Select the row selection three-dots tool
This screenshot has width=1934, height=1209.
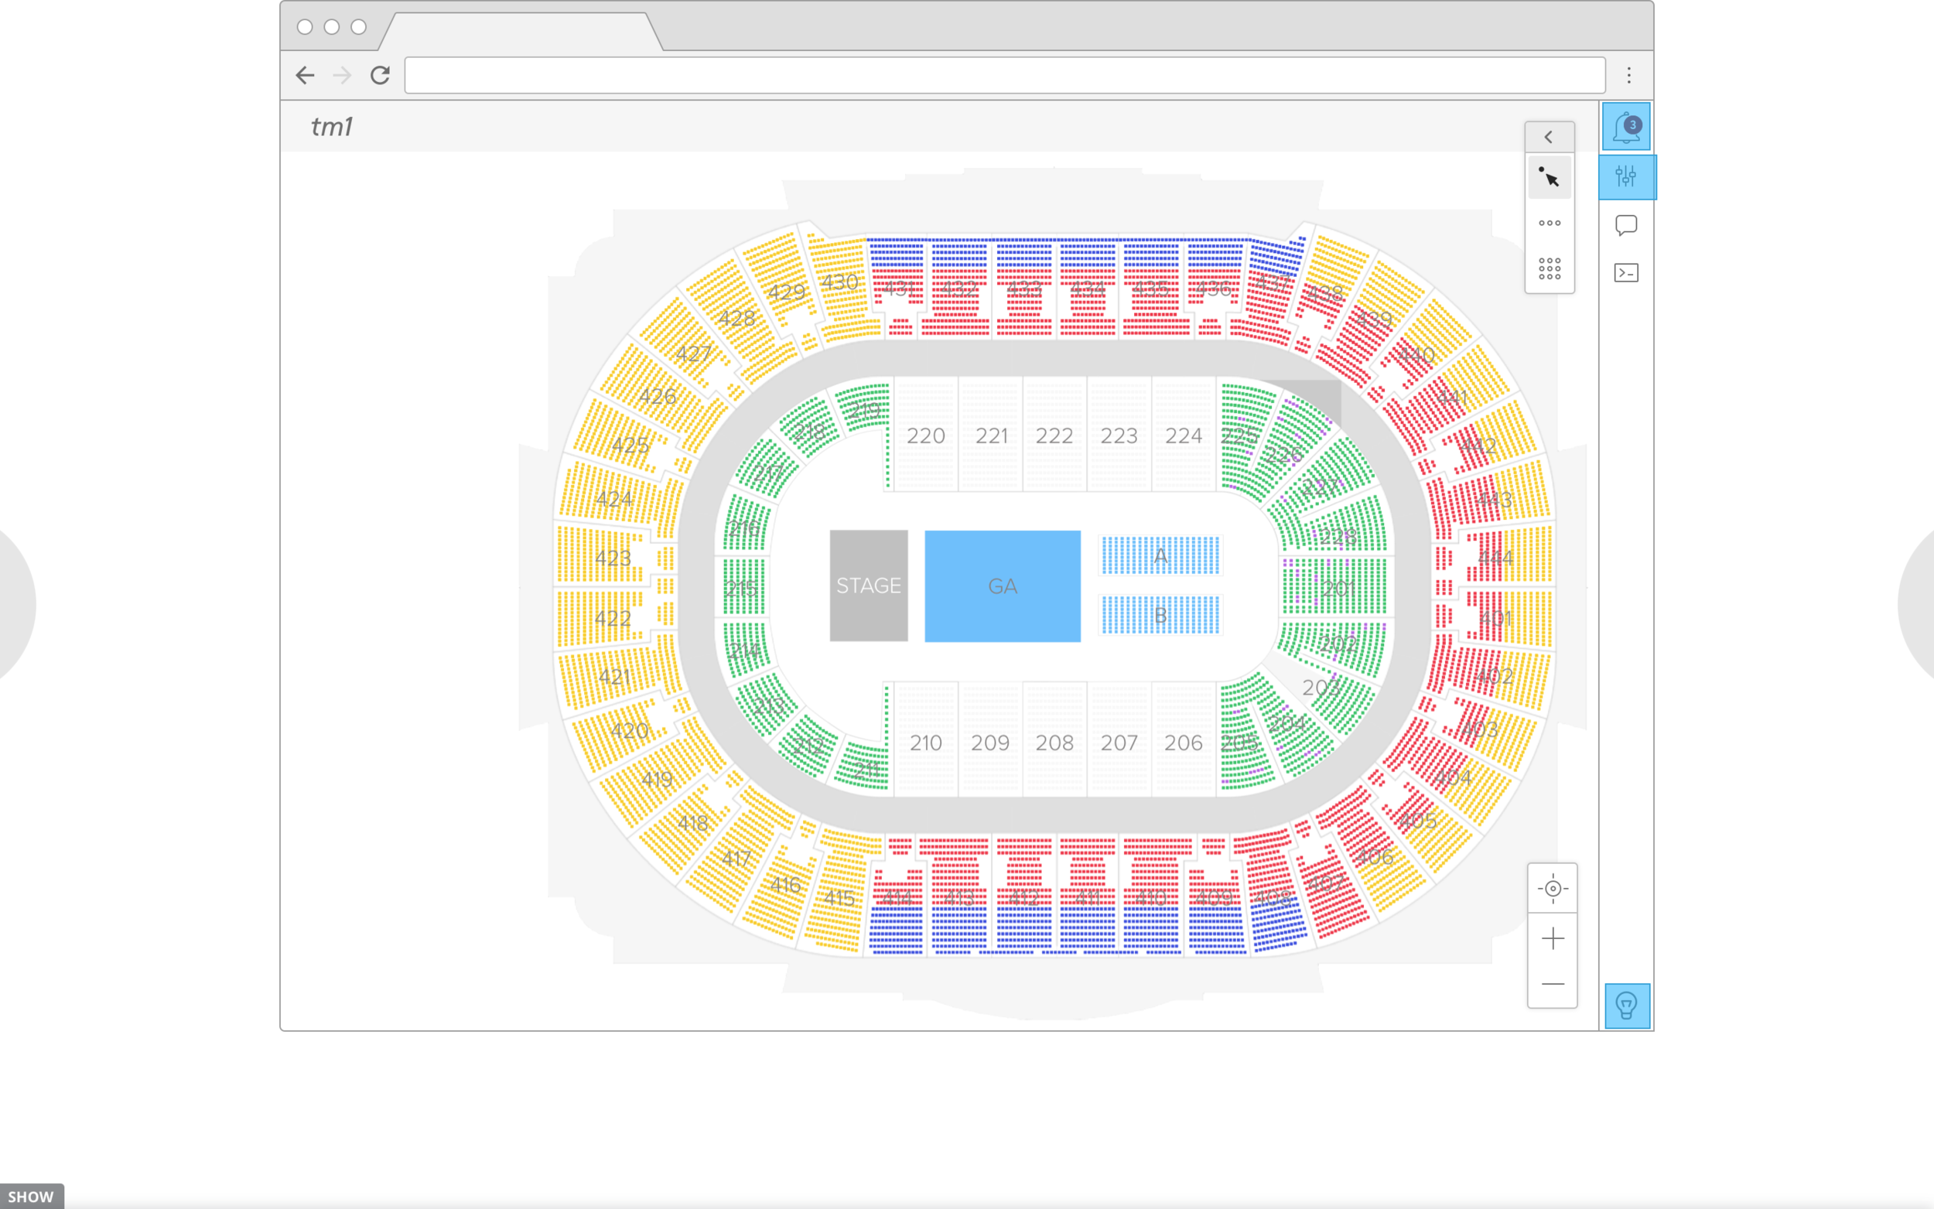coord(1549,223)
